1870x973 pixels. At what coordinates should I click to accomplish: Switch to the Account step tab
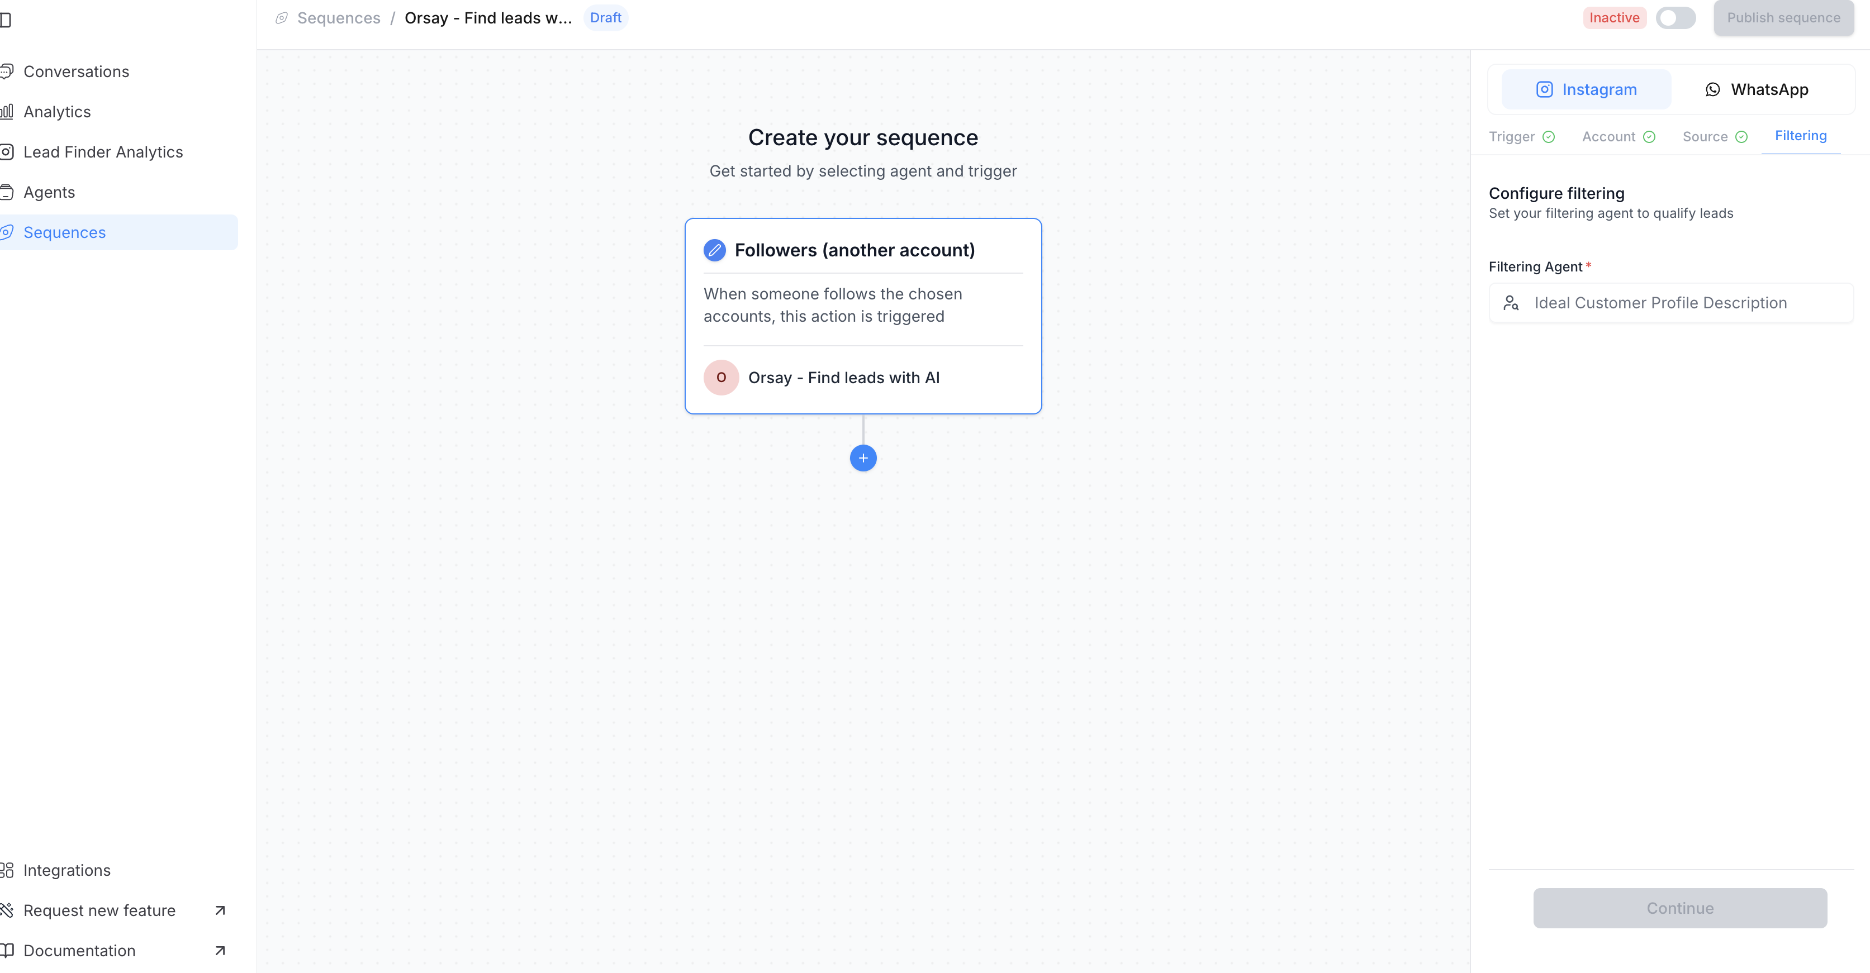1608,137
